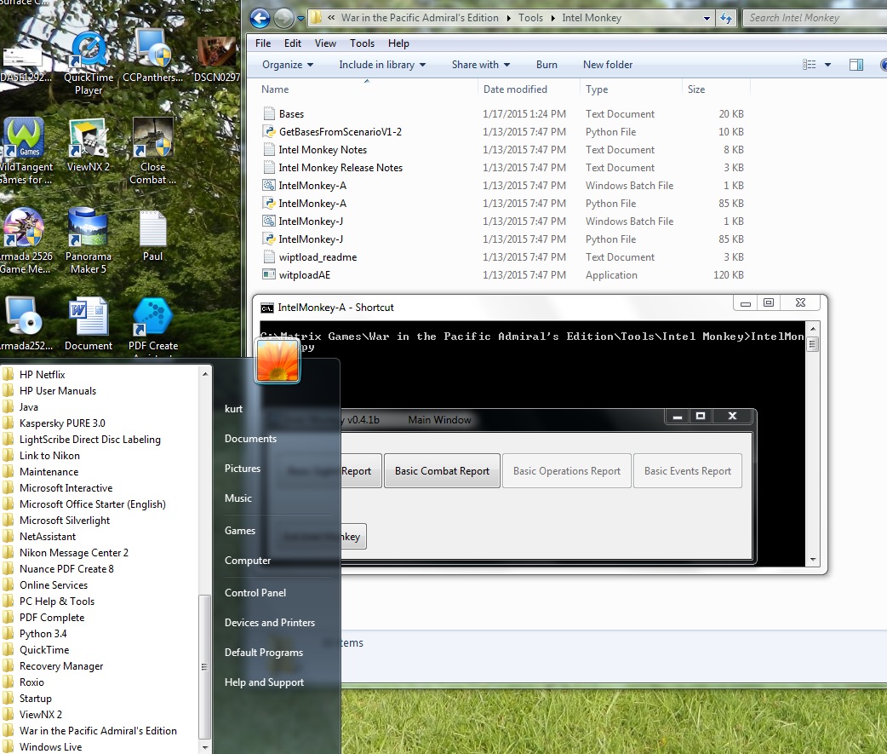
Task: Click the Burn toolbar button
Action: (547, 65)
